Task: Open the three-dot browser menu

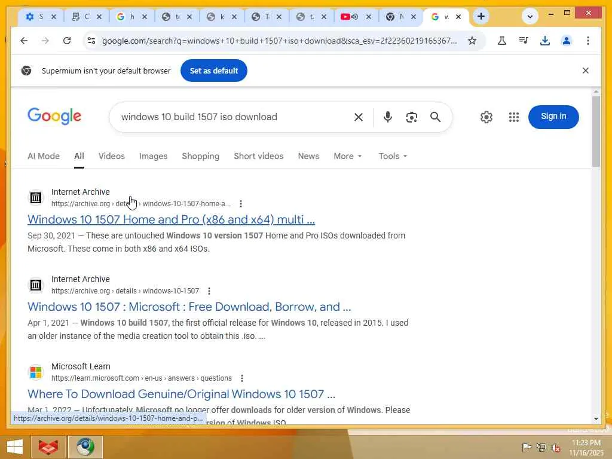Action: (588, 41)
